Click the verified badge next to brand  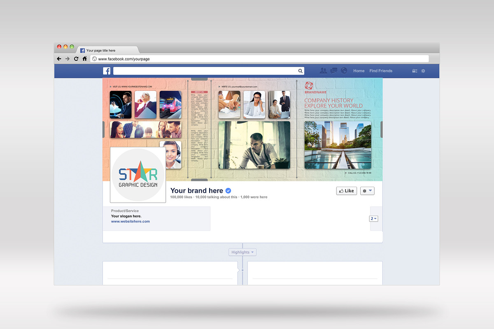(228, 190)
